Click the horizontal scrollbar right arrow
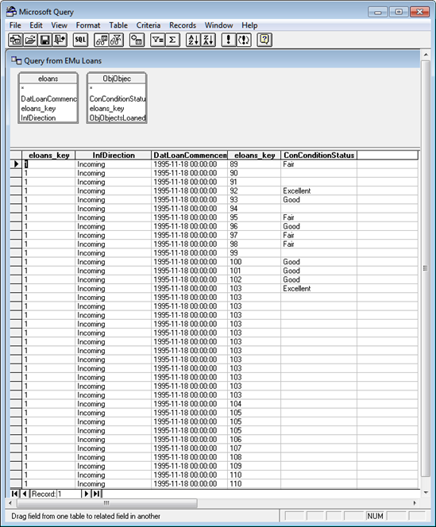The image size is (436, 527). click(x=415, y=503)
